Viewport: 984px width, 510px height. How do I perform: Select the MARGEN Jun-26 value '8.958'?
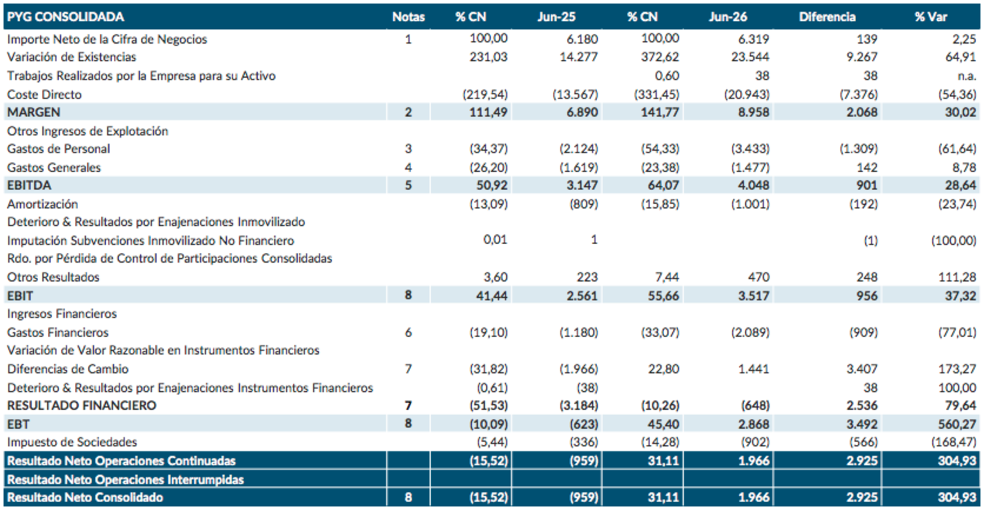coord(754,113)
